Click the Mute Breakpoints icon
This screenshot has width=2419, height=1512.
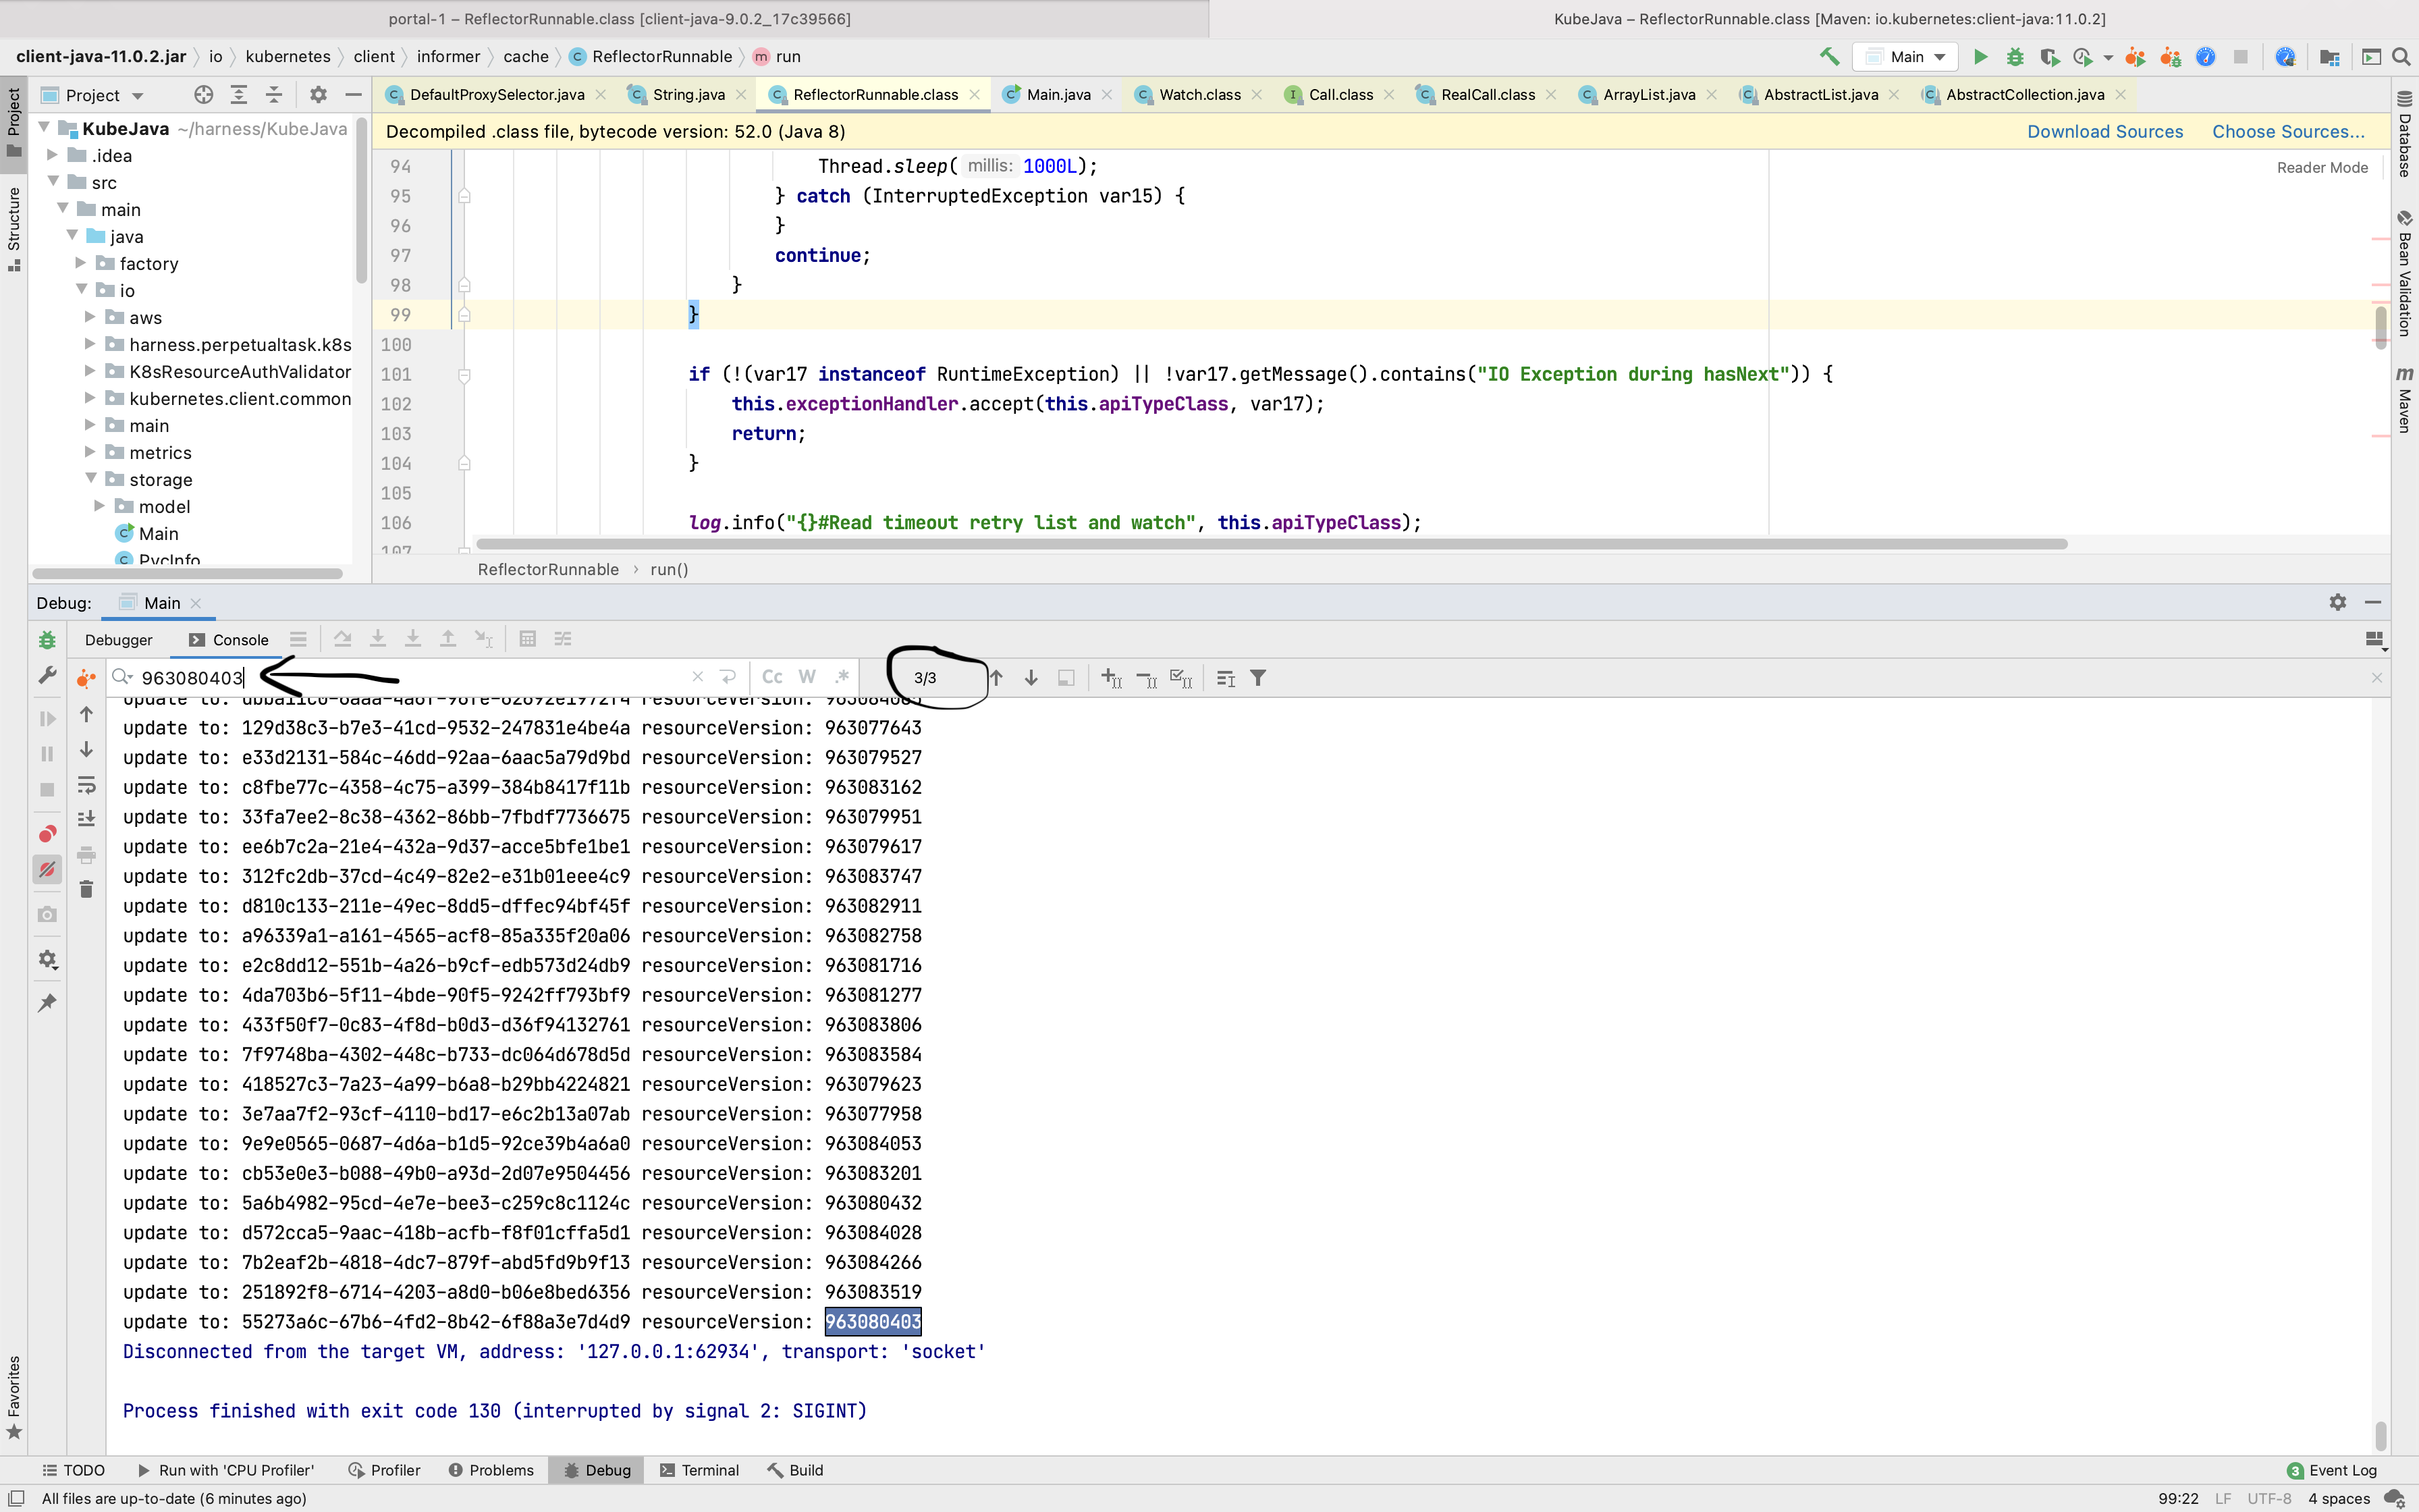click(x=47, y=869)
